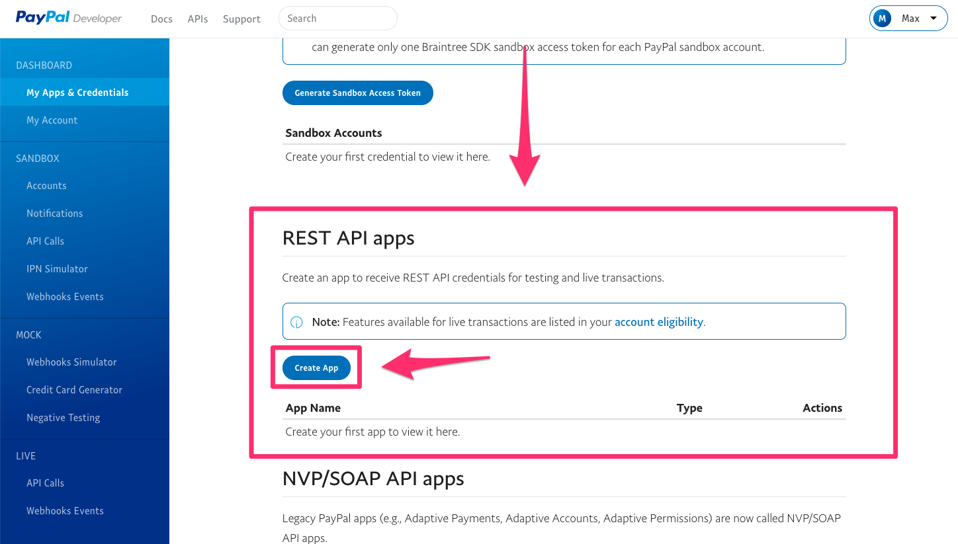The width and height of the screenshot is (958, 544).
Task: Select My Apps & Credentials in sidebar
Action: pos(85,93)
